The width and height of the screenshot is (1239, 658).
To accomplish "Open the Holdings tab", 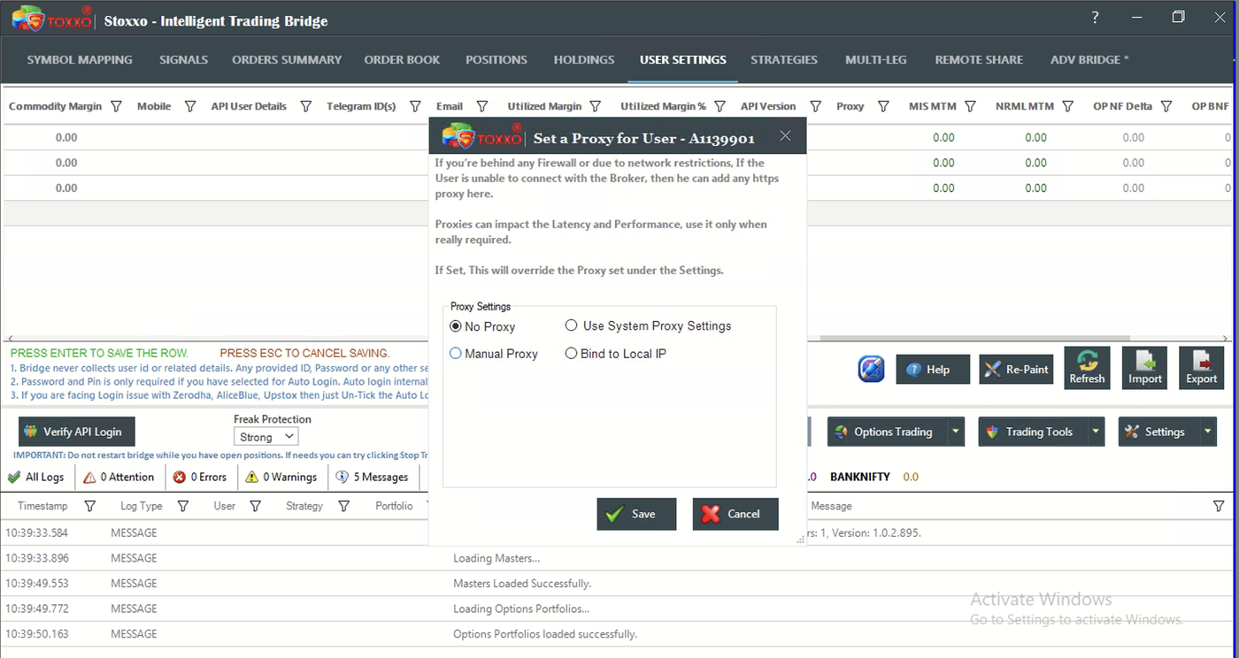I will click(x=584, y=60).
